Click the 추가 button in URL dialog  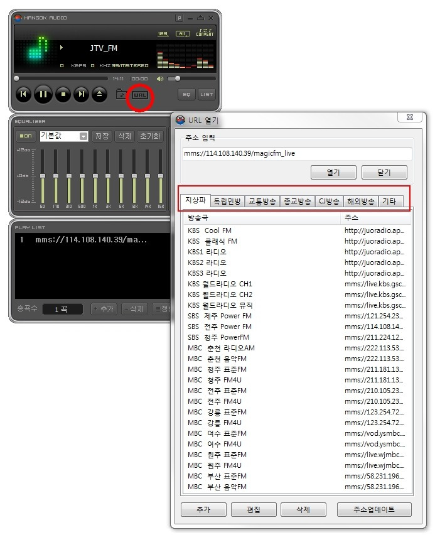pyautogui.click(x=203, y=509)
